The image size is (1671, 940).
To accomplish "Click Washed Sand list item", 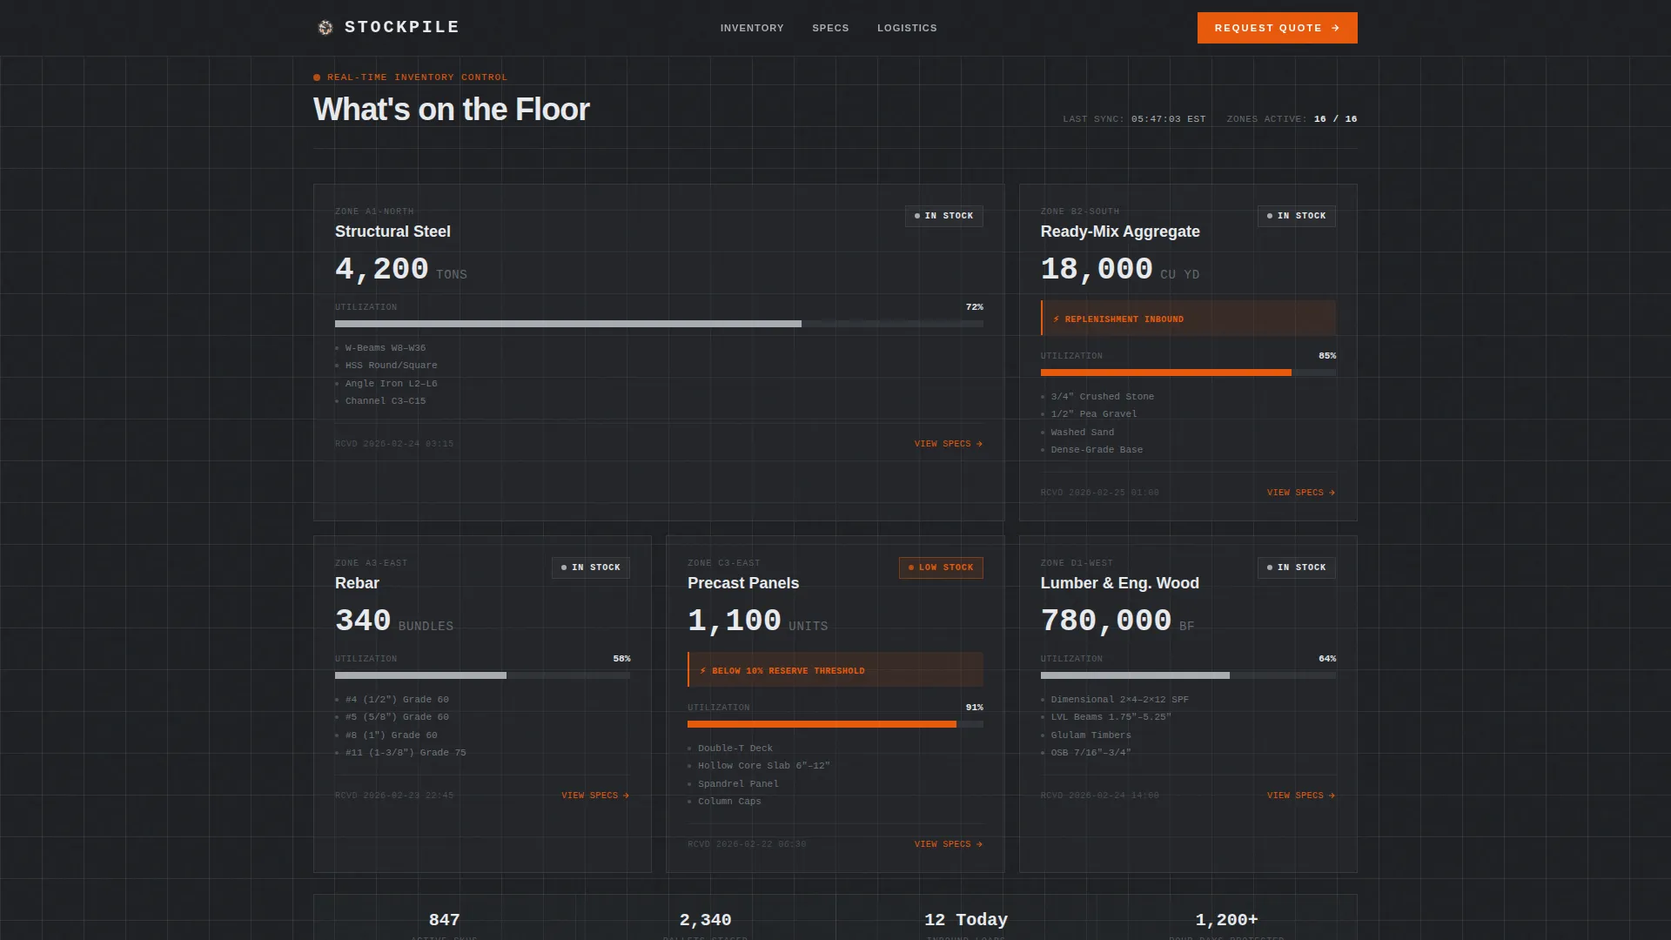I will coord(1083,433).
